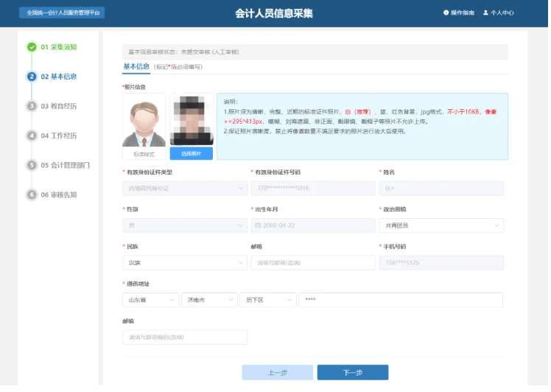Click the 上一步 previous step button
551x392 pixels.
tap(277, 373)
